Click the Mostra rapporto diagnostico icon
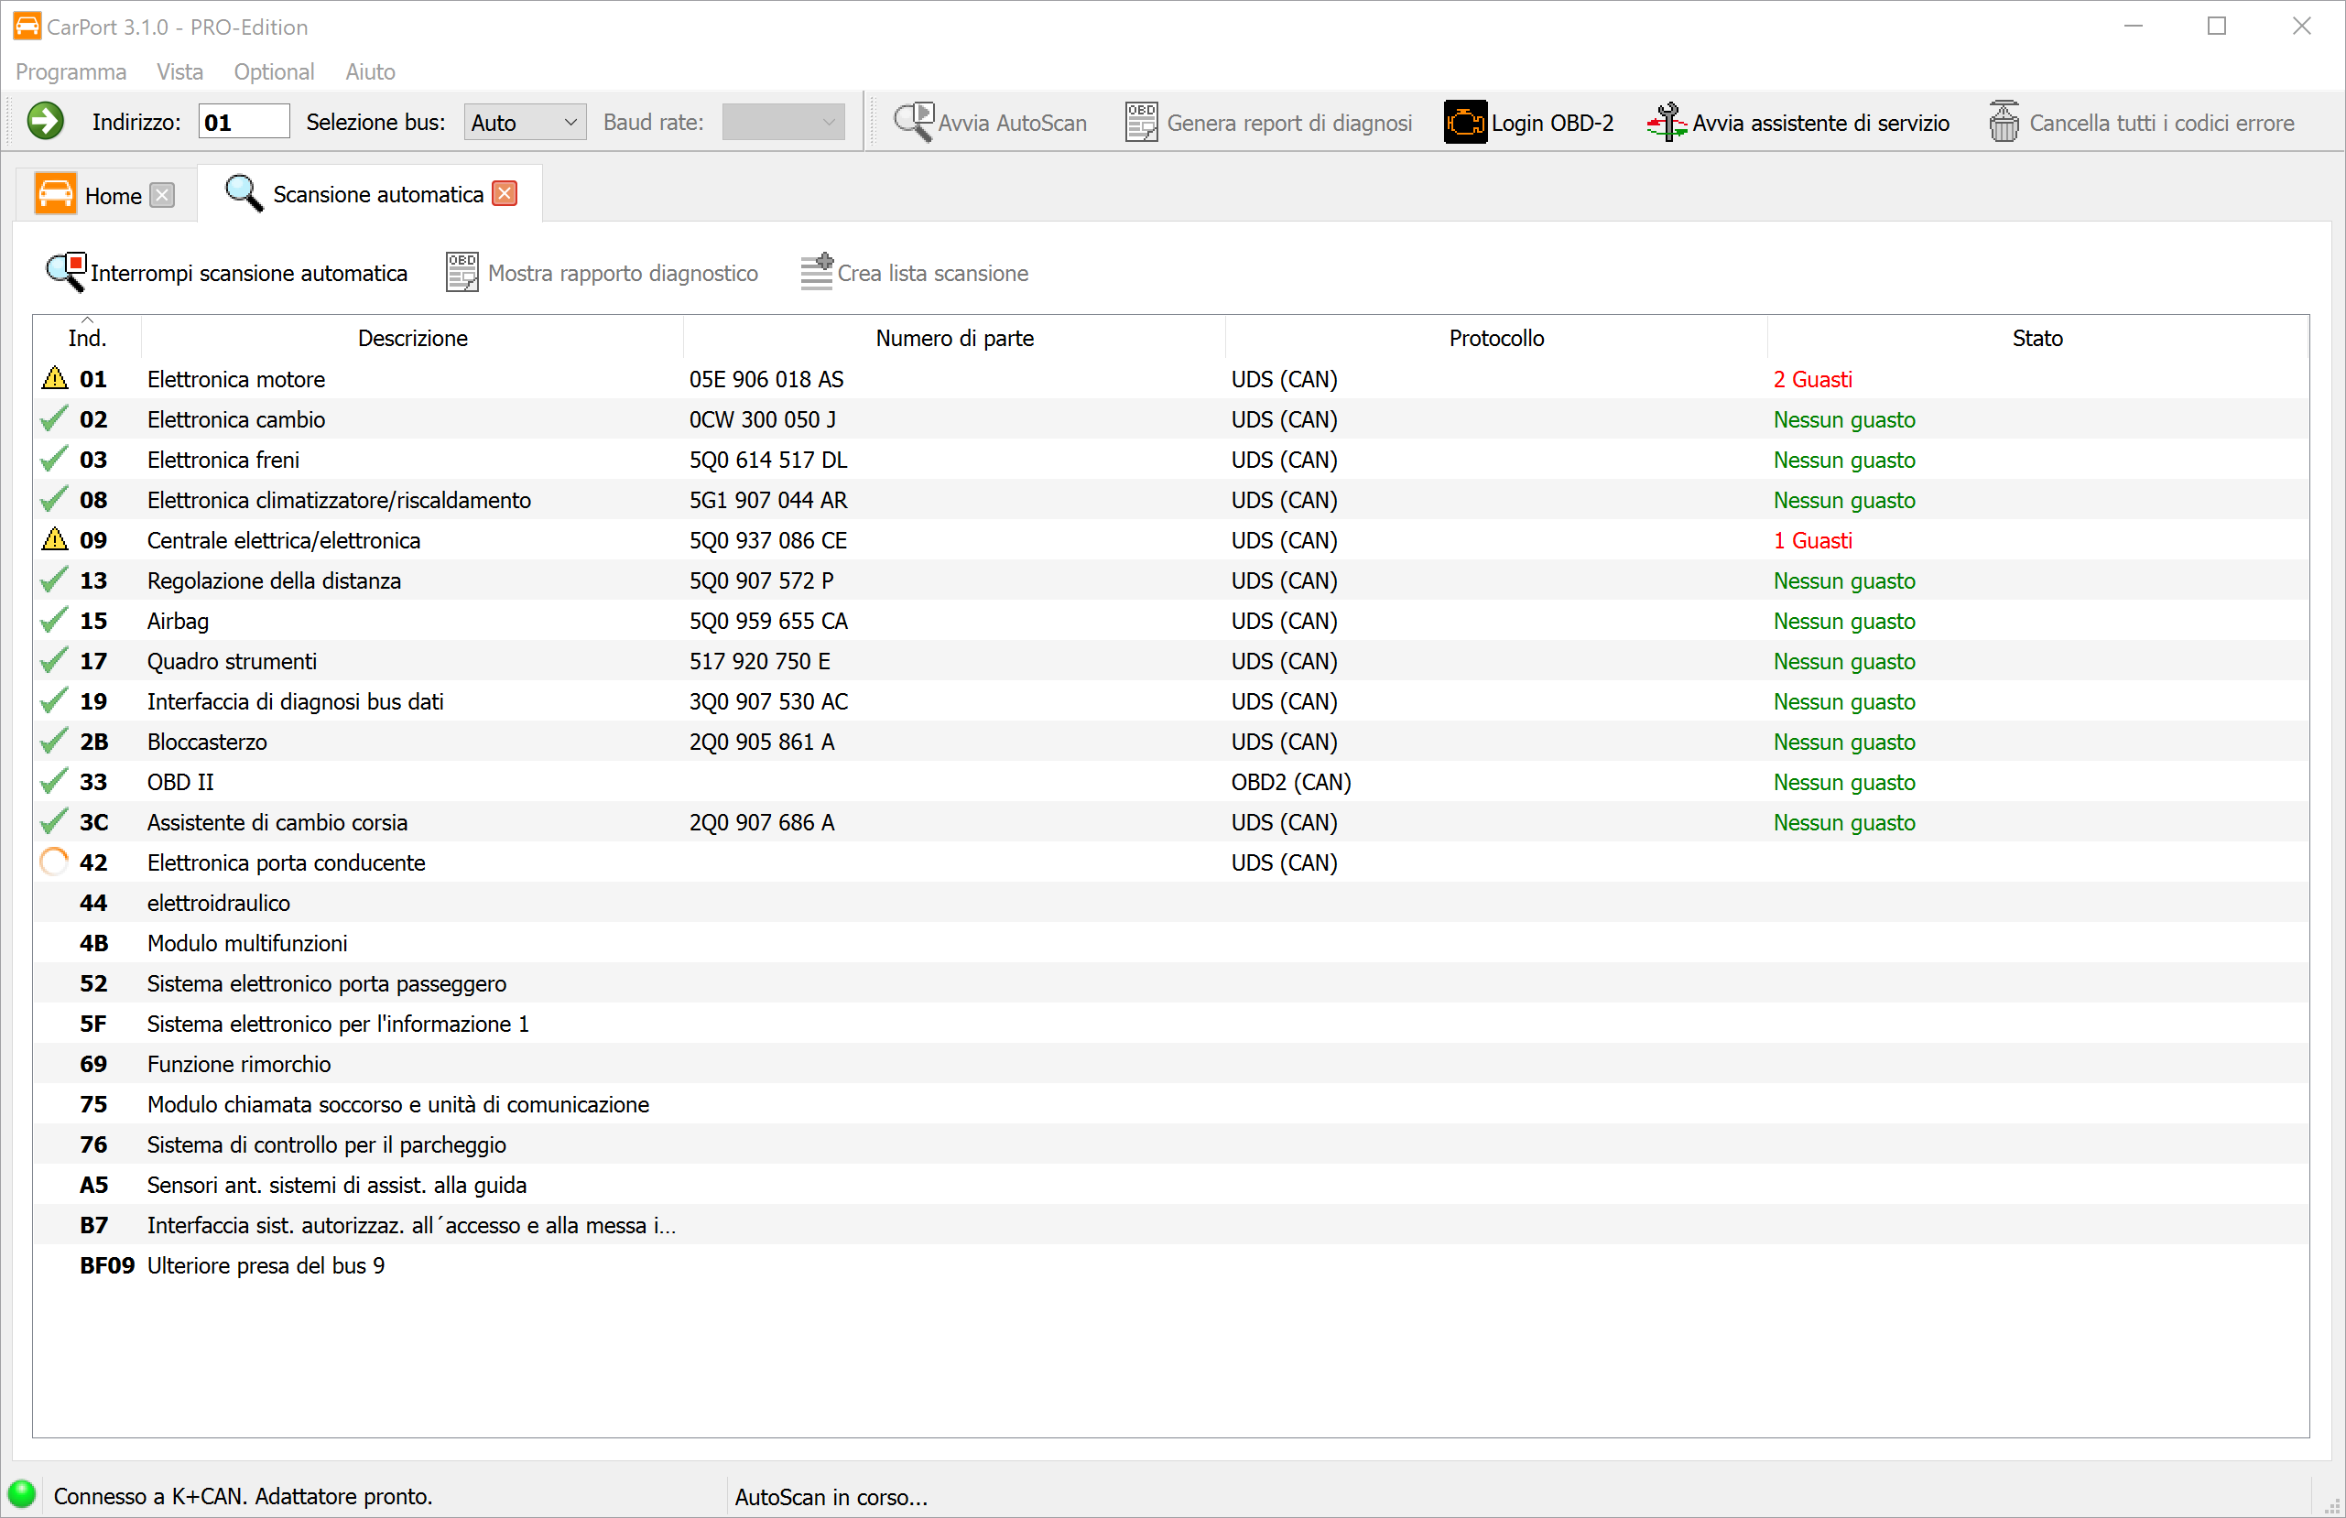 tap(462, 272)
